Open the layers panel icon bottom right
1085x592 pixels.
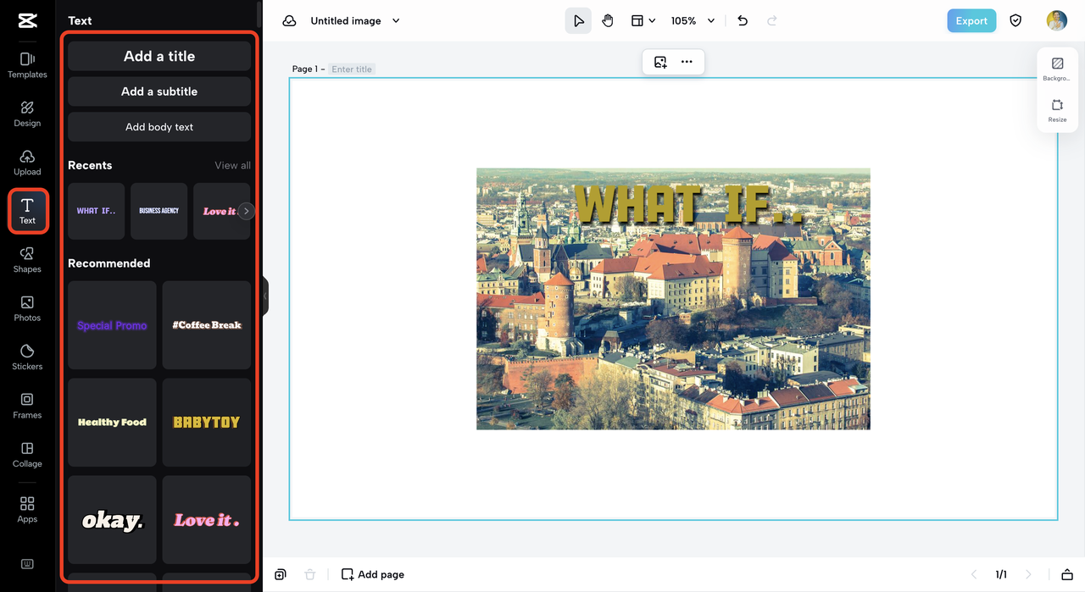(1067, 575)
